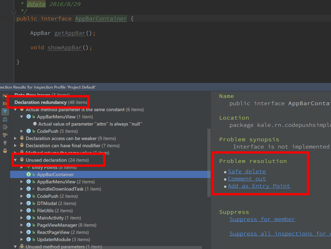
Task: Click the code fold marker beside the comment end
Action: (14, 11)
